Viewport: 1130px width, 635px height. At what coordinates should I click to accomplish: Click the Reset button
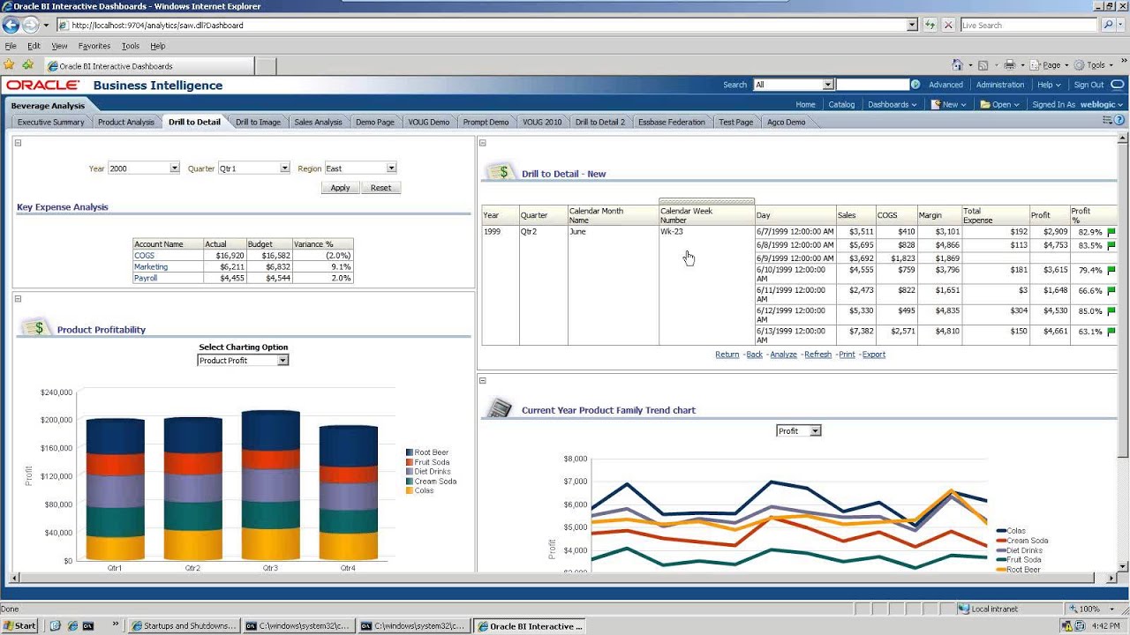380,188
